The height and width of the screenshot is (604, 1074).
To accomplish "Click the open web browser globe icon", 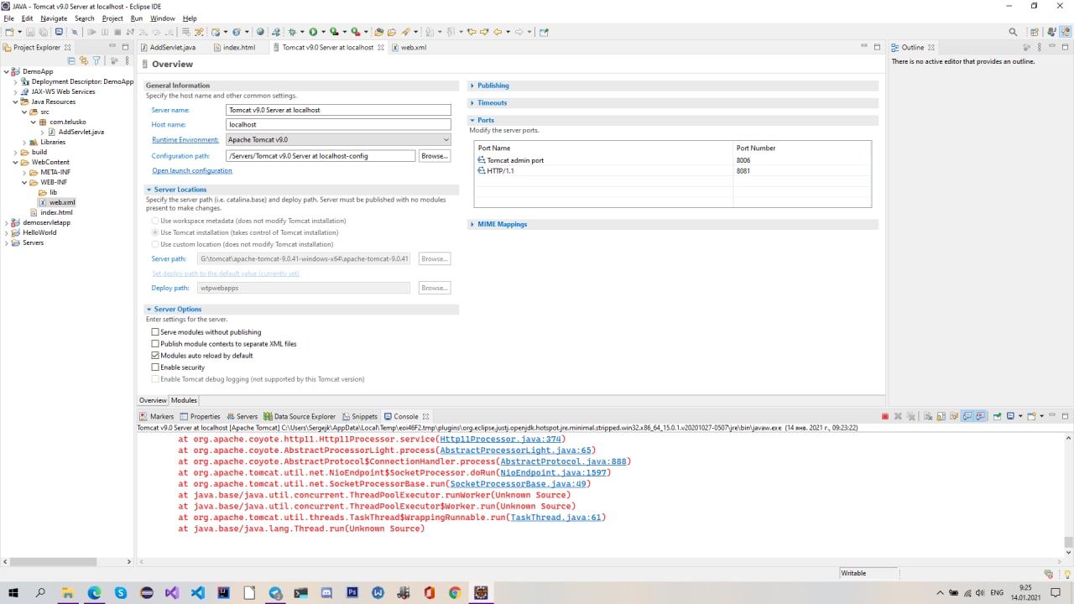I will coord(259,32).
